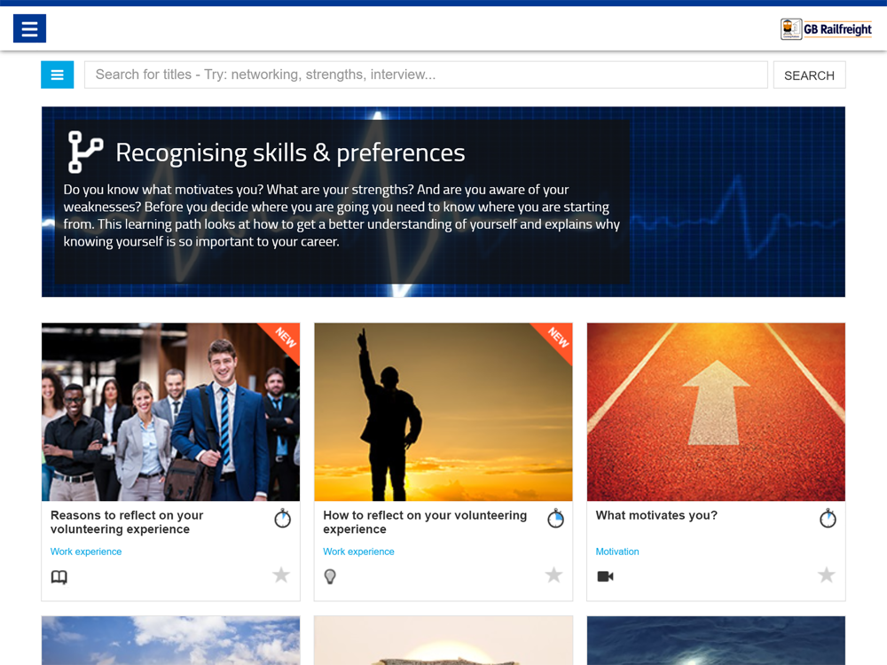
Task: Click the Motivation category link
Action: point(617,552)
